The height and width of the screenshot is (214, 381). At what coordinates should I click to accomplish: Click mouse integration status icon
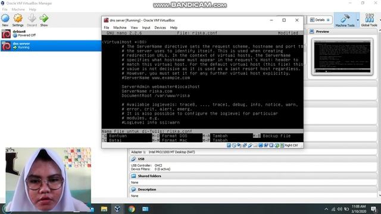pos(277,145)
